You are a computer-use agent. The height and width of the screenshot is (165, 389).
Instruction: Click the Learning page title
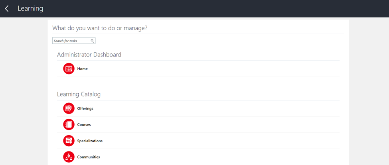point(30,8)
